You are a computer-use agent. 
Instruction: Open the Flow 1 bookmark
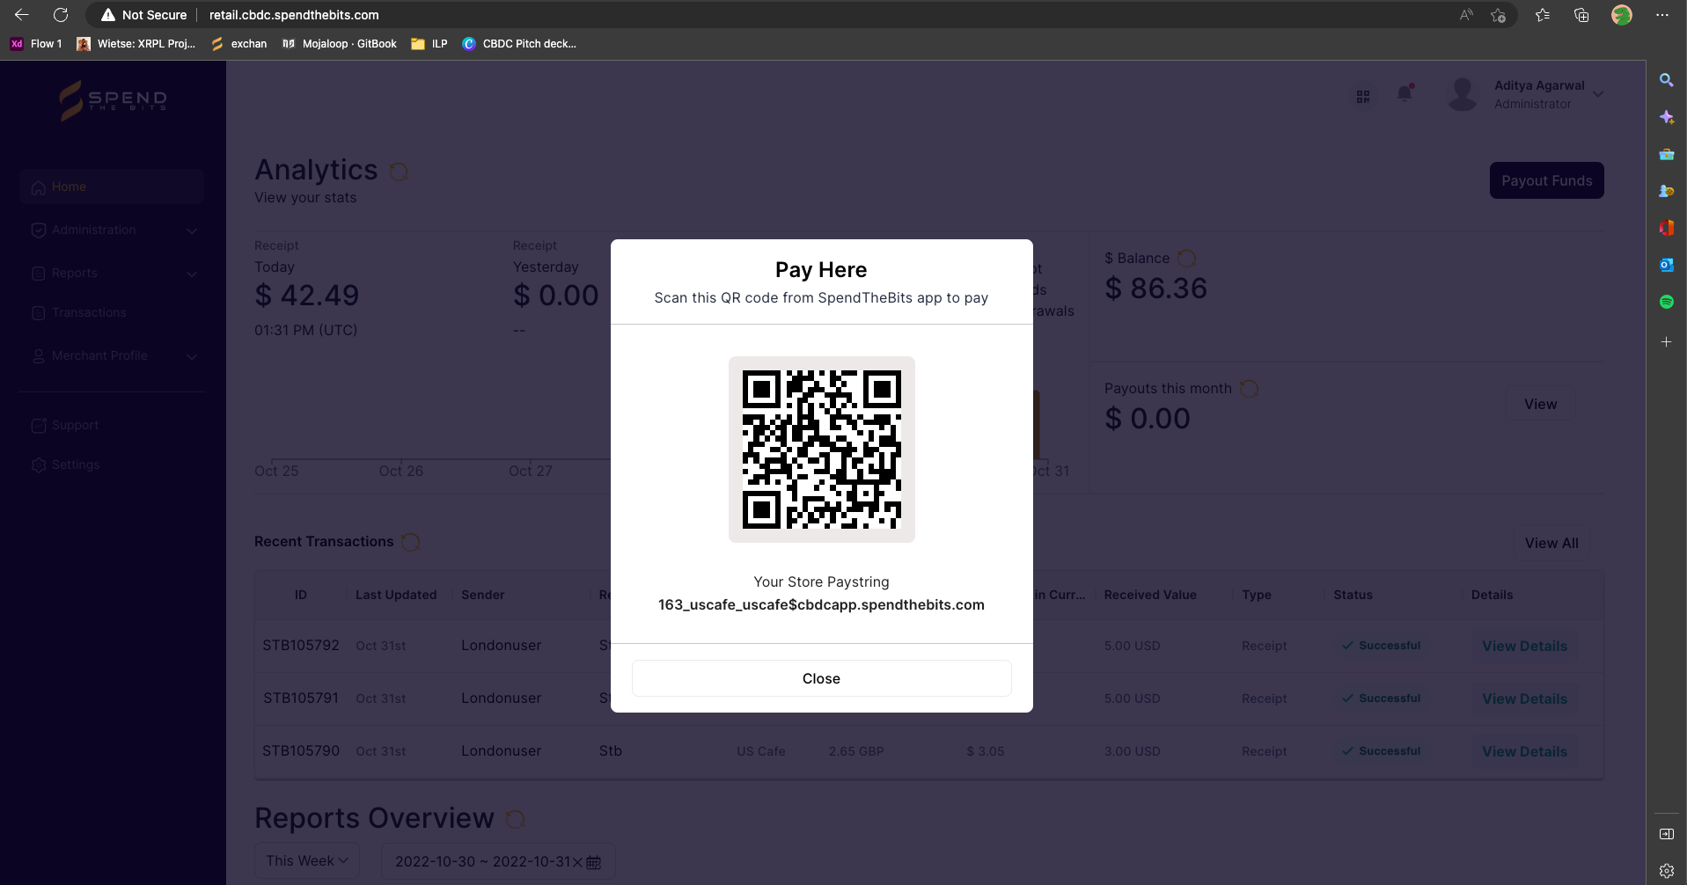click(36, 44)
